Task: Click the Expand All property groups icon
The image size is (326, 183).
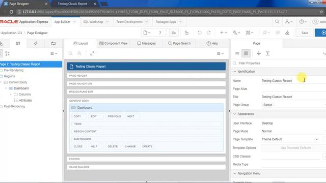Action: tap(267, 53)
